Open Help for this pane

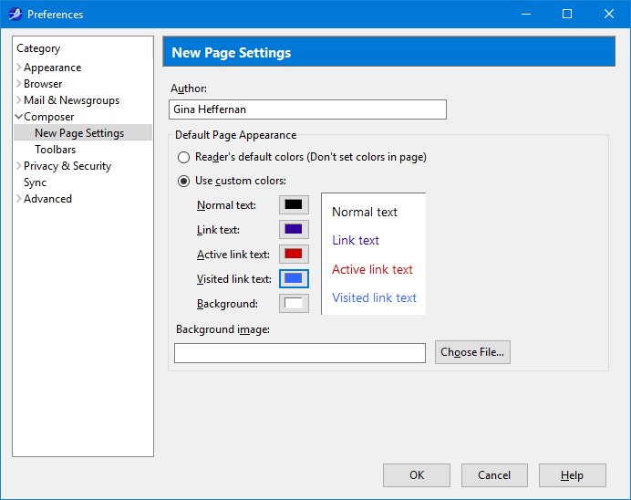(573, 475)
